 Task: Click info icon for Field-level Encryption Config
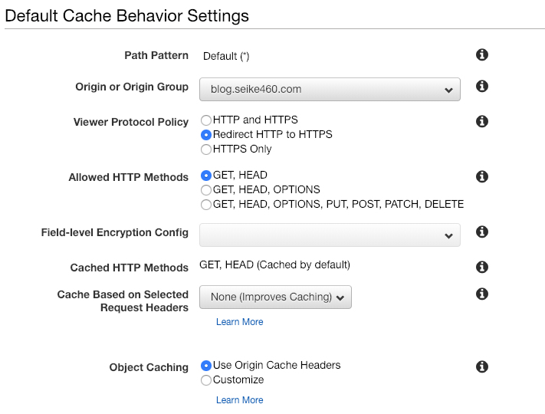(x=482, y=232)
